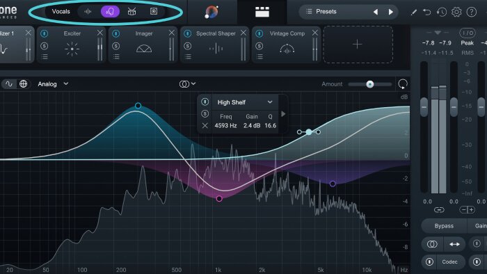Open the settings gear icon
Image resolution: width=487 pixels, height=274 pixels.
(456, 12)
